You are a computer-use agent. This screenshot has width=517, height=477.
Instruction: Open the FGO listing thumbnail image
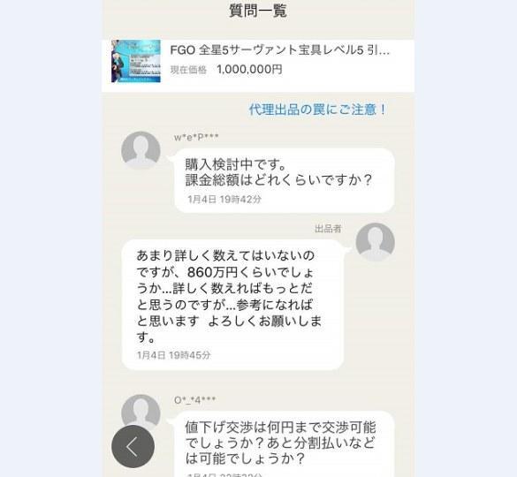tap(136, 61)
